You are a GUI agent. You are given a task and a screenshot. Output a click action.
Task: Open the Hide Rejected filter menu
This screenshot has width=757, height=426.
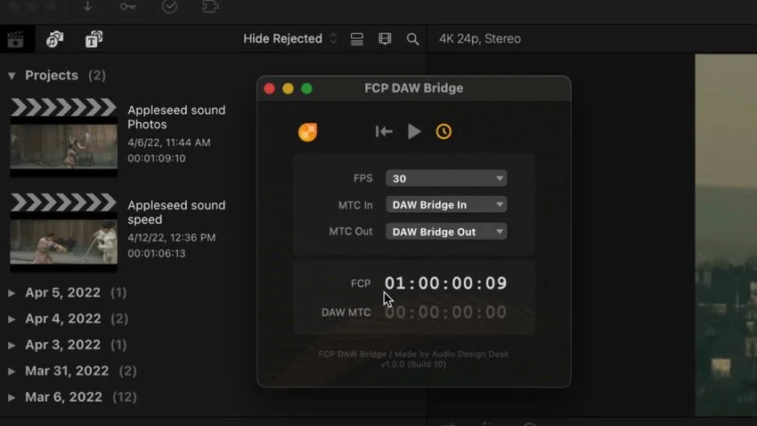tap(290, 38)
